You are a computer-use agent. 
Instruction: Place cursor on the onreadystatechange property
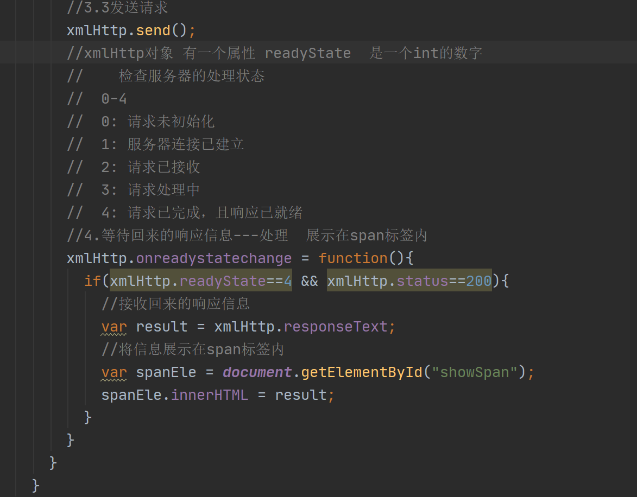213,258
